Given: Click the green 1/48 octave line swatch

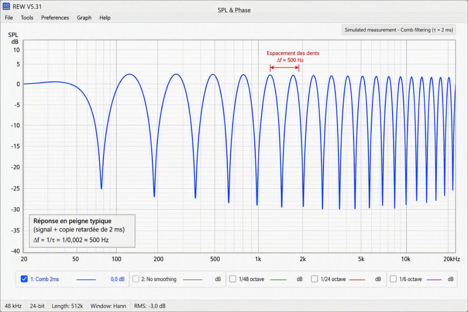Looking at the screenshot, I should click(278, 279).
